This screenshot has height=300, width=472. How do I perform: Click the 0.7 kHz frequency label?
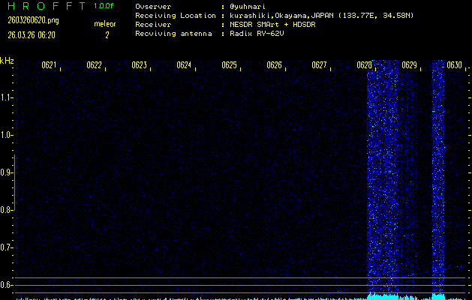tap(7, 247)
